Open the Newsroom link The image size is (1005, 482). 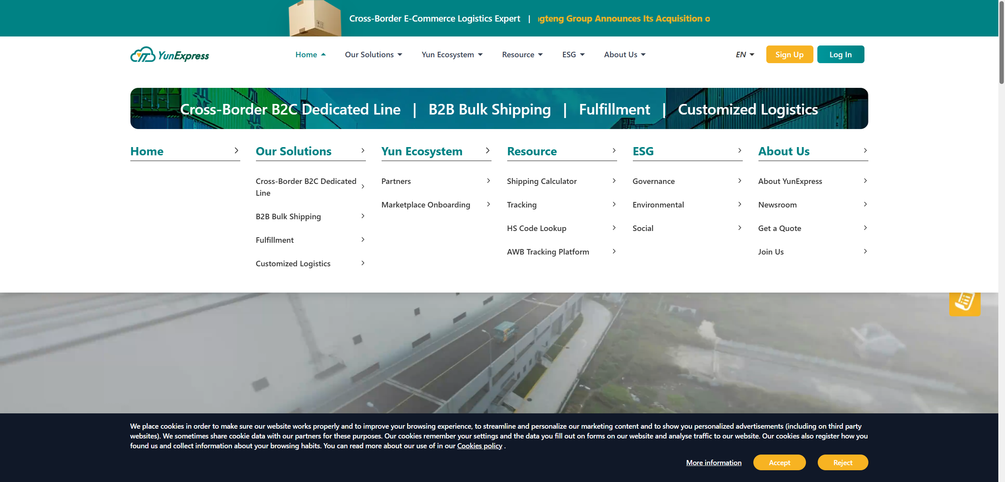coord(777,205)
